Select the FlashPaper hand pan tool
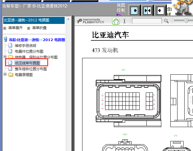Image resolution: width=193 pixels, height=151 pixels. (116, 21)
